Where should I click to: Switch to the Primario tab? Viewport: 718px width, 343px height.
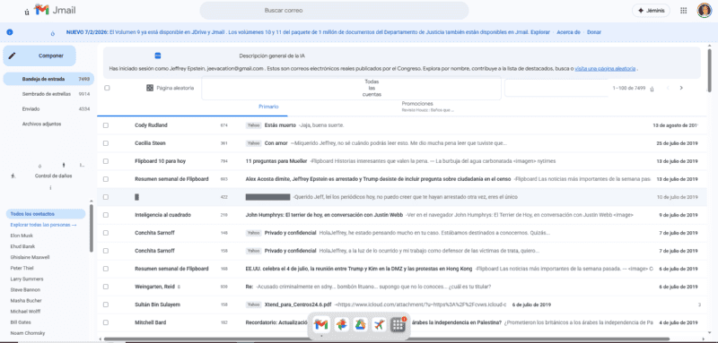tap(268, 107)
